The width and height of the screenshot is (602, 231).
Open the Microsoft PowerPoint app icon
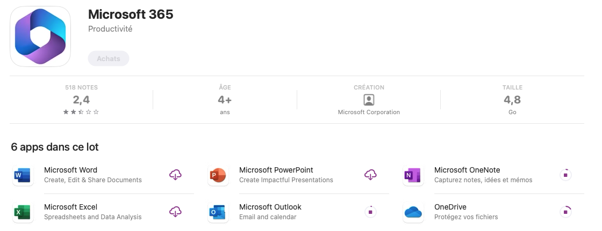coord(218,175)
